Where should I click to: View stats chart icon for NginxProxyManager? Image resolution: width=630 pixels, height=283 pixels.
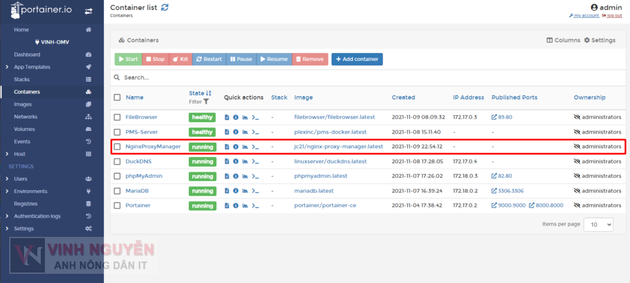click(245, 146)
